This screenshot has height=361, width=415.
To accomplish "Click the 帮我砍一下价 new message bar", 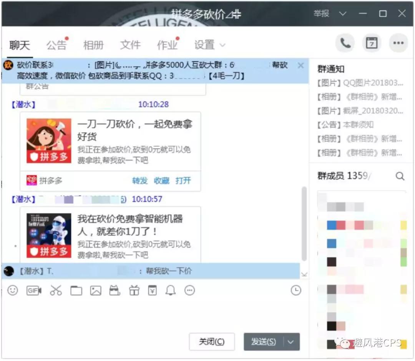I will point(151,271).
